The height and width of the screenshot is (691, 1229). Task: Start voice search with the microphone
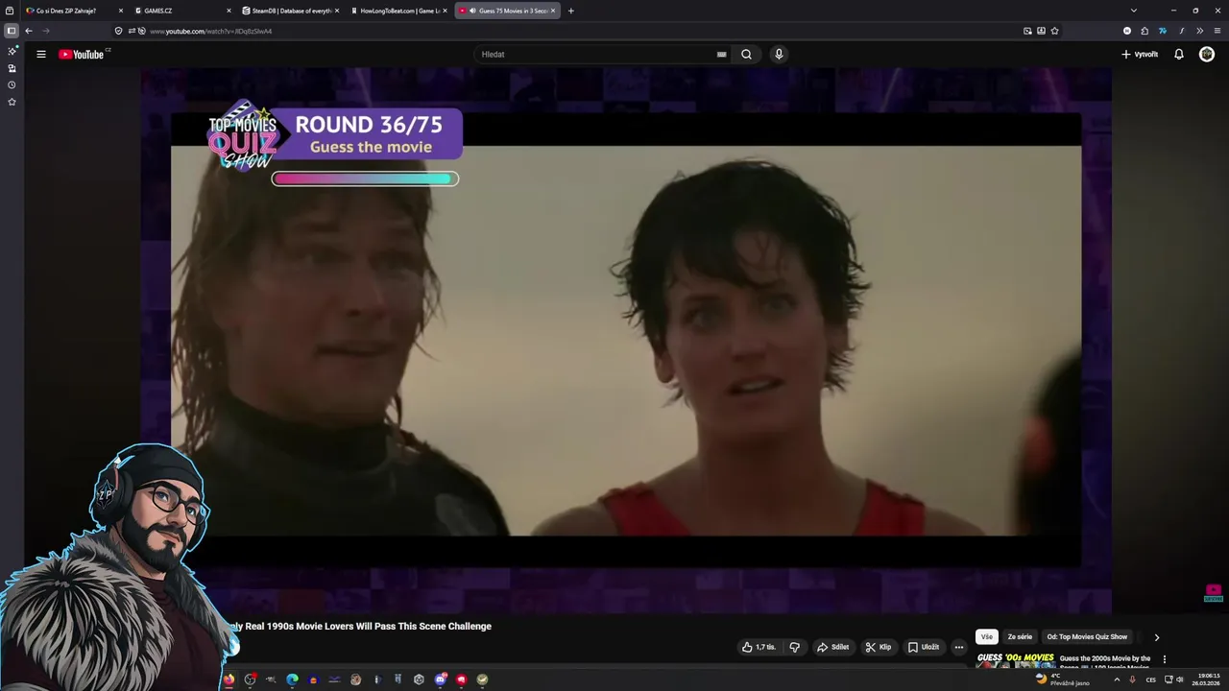pos(779,54)
